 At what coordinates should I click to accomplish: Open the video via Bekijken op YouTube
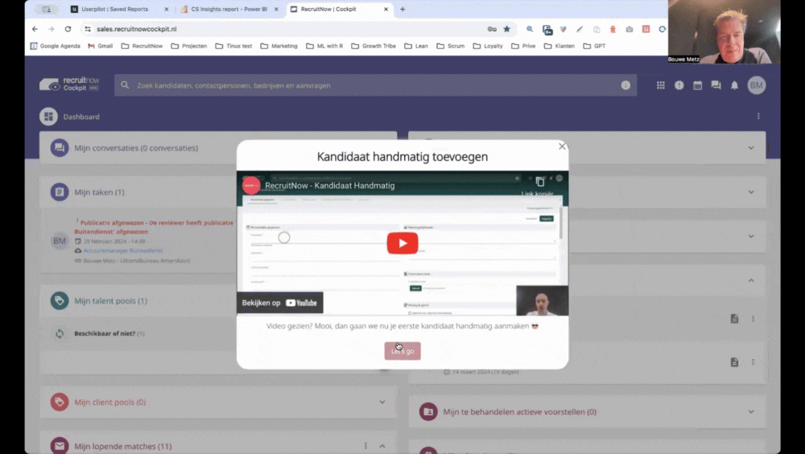(x=279, y=303)
